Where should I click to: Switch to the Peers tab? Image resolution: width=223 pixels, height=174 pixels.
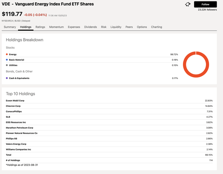[129, 27]
